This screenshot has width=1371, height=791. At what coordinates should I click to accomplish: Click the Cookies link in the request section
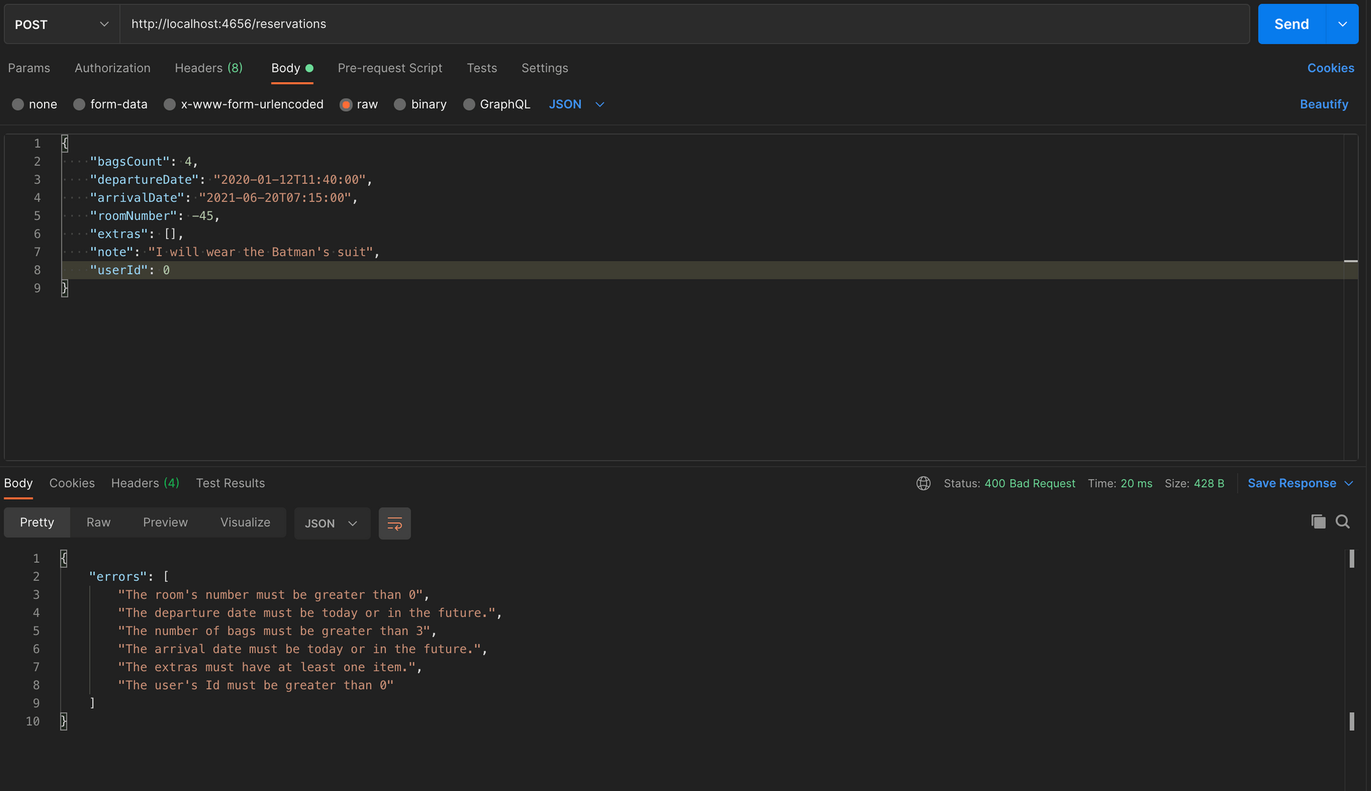click(1330, 68)
